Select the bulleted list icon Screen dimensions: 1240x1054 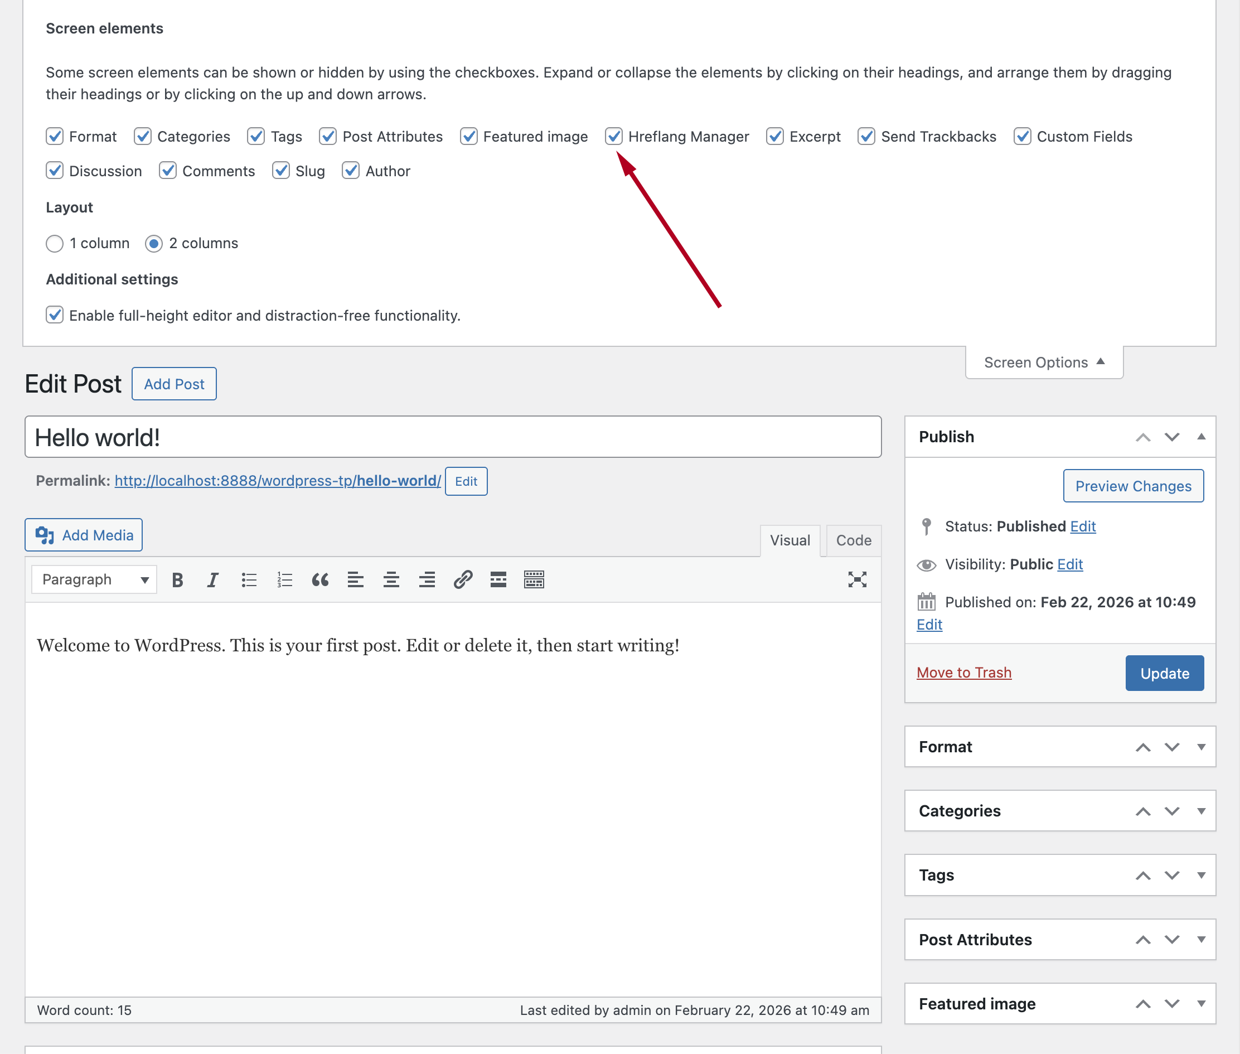pos(249,579)
